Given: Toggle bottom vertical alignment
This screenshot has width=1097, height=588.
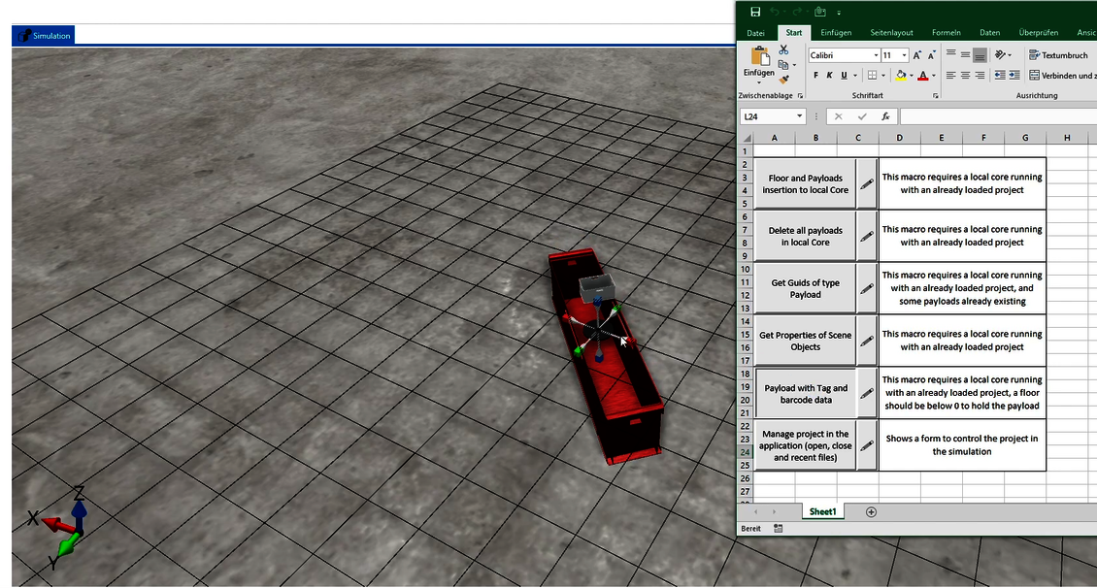Looking at the screenshot, I should click(981, 54).
